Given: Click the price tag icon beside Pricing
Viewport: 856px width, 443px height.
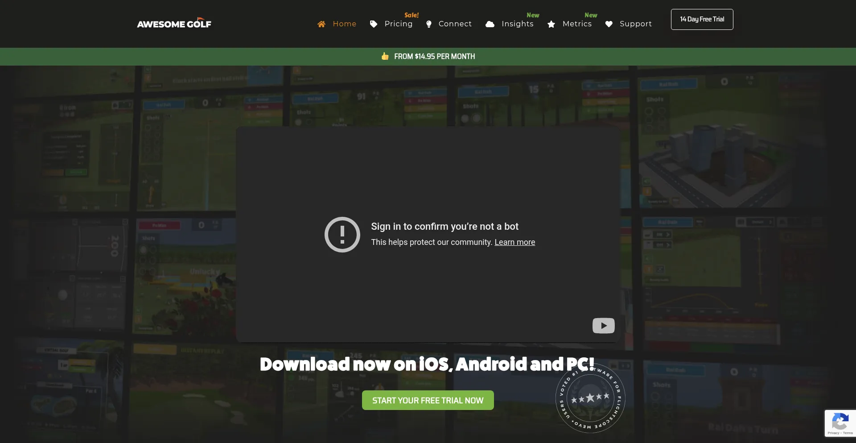Looking at the screenshot, I should [x=374, y=24].
